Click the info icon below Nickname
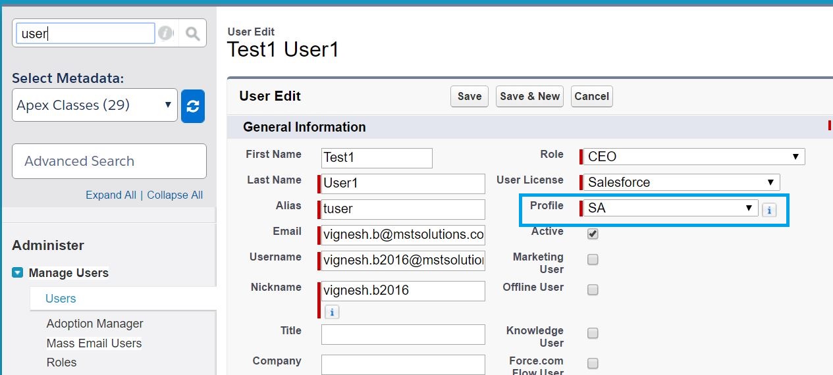The height and width of the screenshot is (375, 833). [332, 312]
